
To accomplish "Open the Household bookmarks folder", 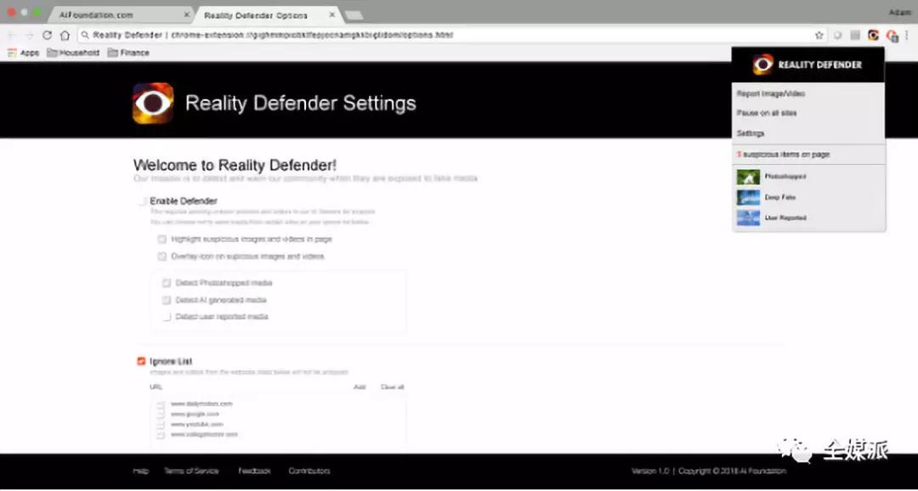I will (x=73, y=53).
